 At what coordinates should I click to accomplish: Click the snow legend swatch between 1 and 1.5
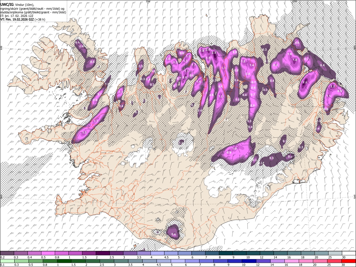pos(75,253)
